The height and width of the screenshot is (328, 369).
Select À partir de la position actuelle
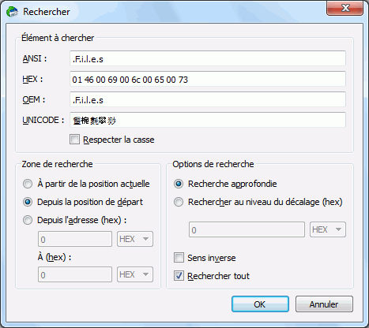pos(28,184)
